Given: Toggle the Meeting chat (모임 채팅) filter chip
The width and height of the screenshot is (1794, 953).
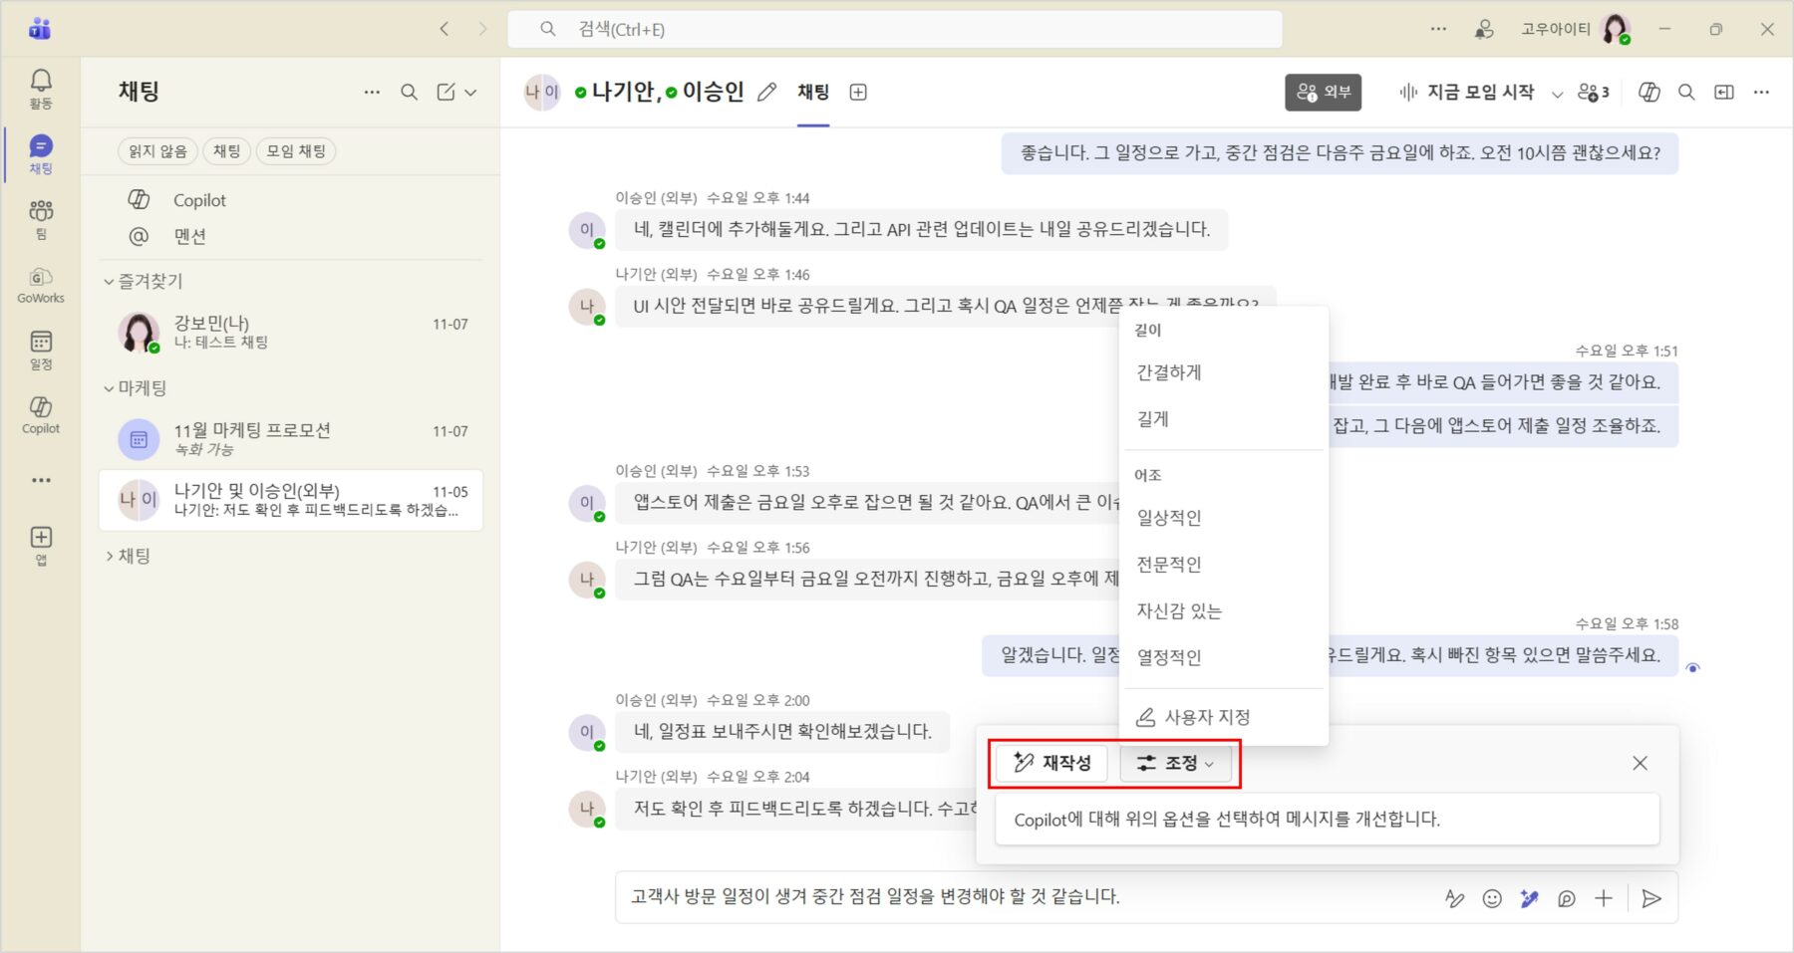Looking at the screenshot, I should click(296, 151).
